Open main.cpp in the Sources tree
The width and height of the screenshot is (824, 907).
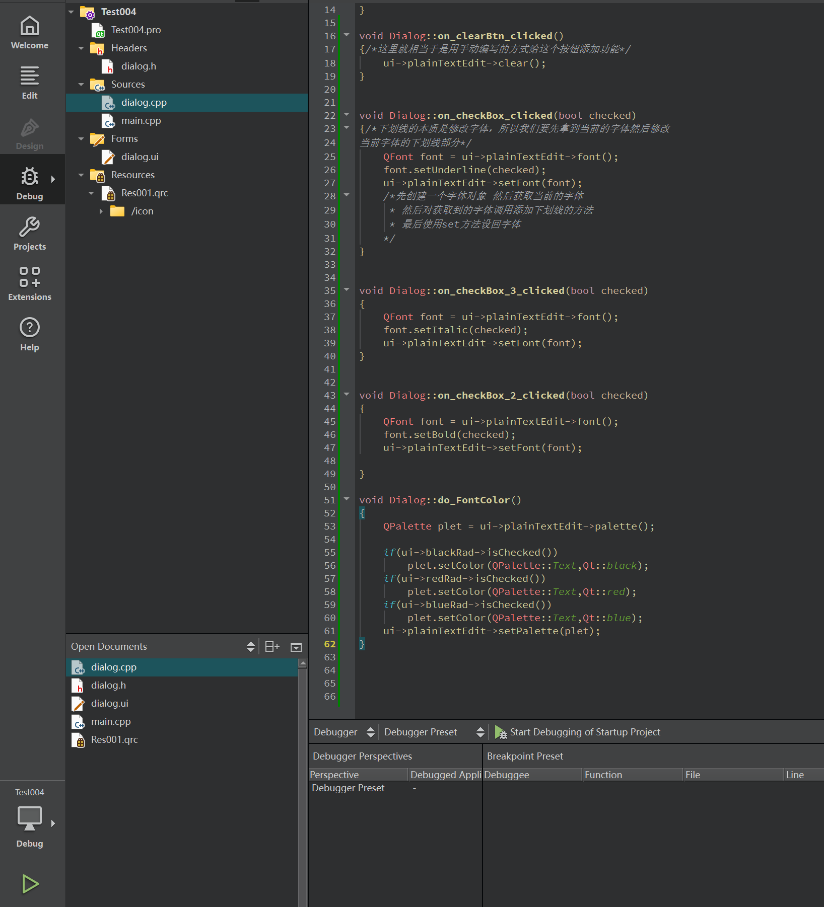[x=141, y=121]
